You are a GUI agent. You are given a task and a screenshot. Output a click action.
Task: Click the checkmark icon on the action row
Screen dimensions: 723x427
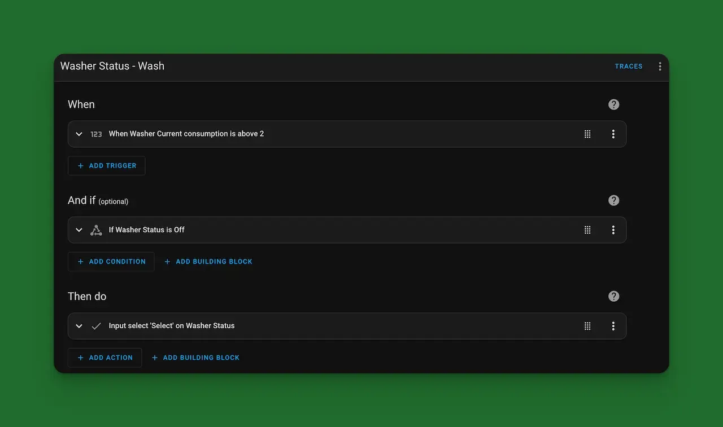coord(96,325)
